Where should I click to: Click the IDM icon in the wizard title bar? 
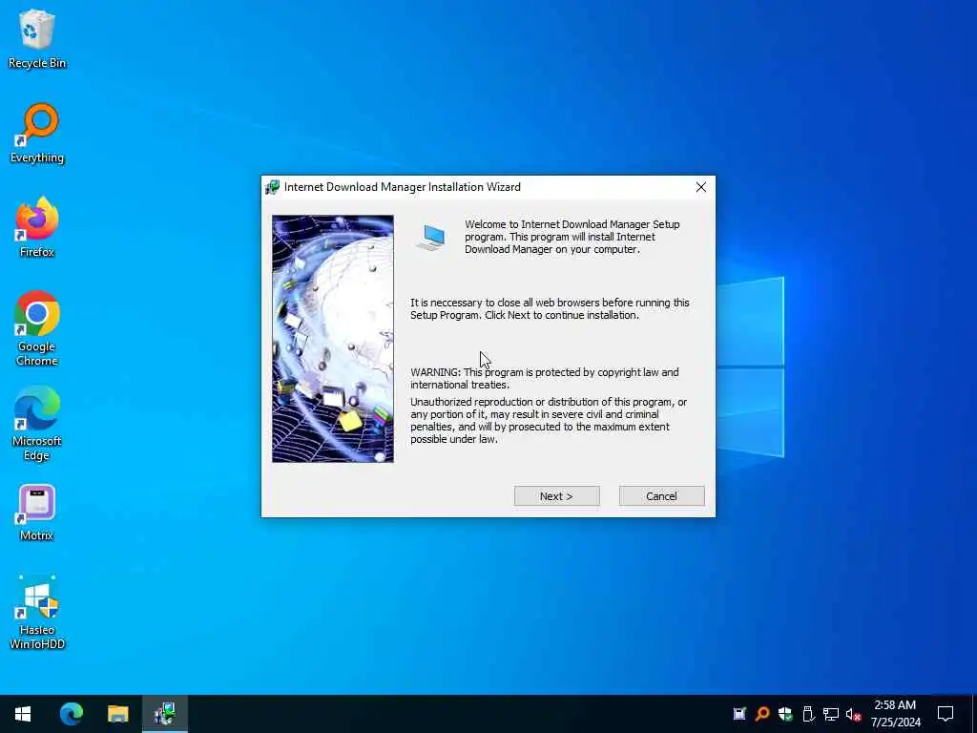(272, 187)
